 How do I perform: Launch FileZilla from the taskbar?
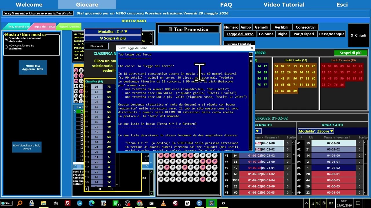coord(68,203)
